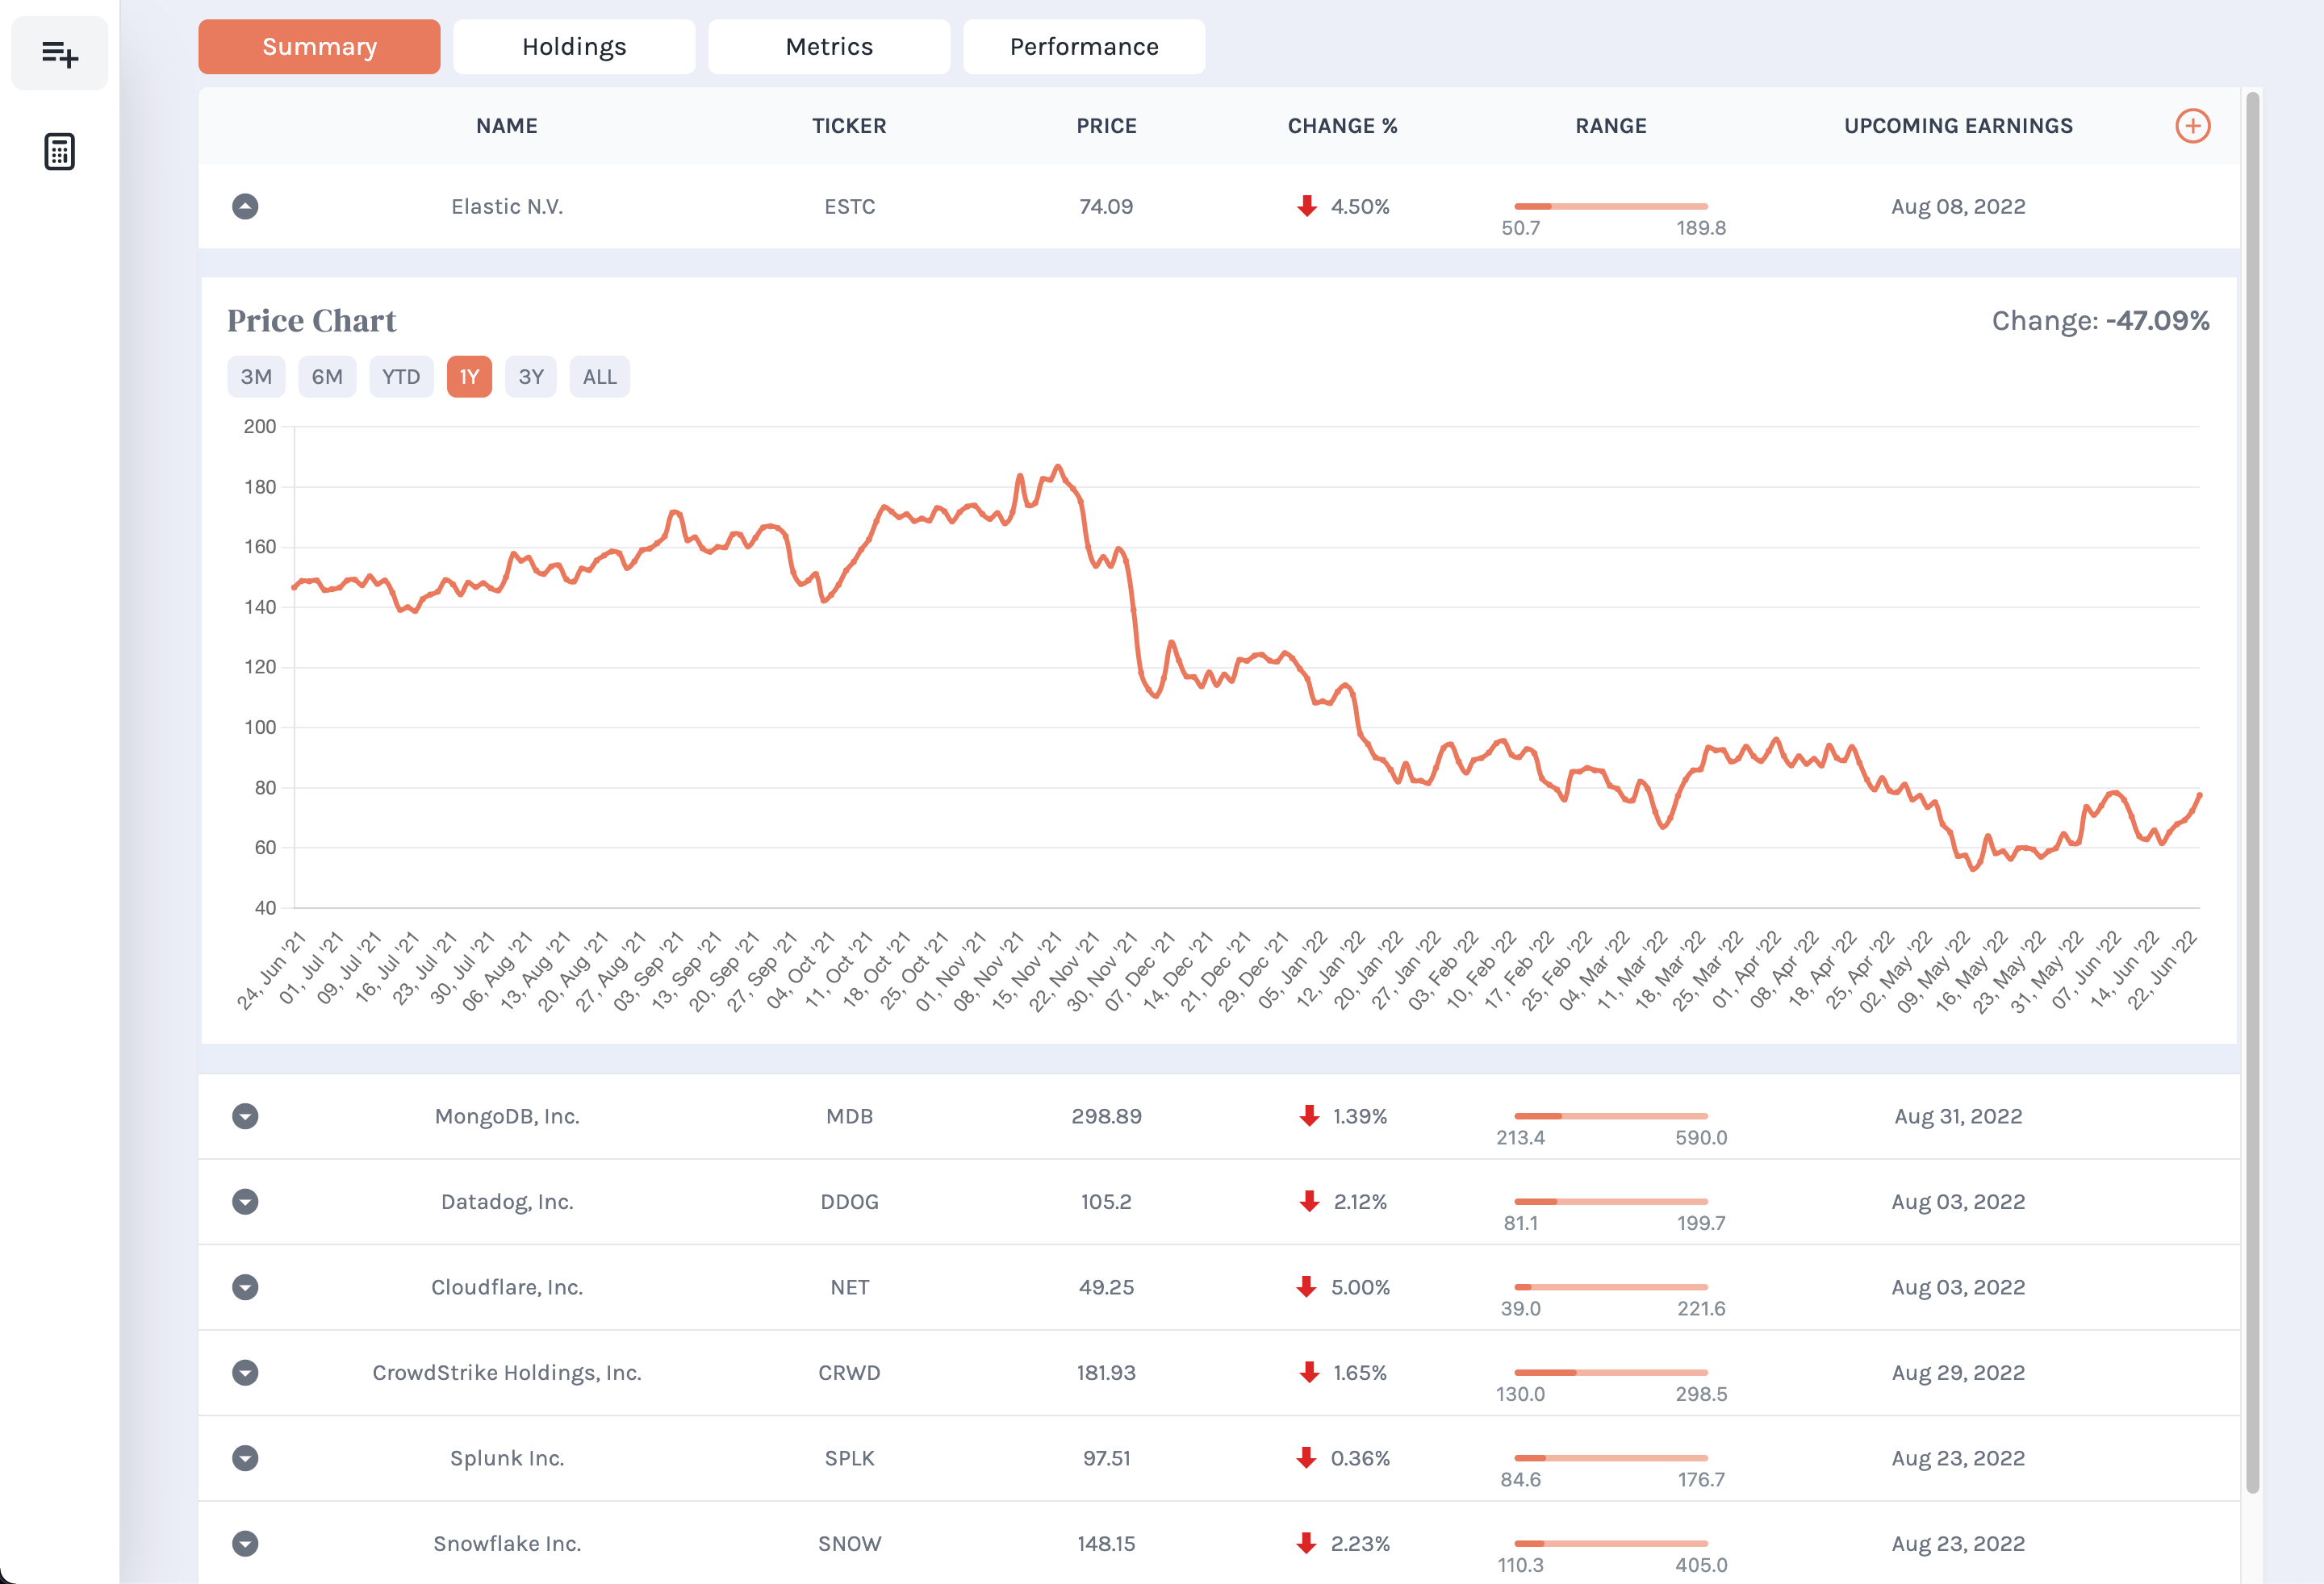Click the TICKER column header
This screenshot has height=1584, width=2324.
[849, 126]
